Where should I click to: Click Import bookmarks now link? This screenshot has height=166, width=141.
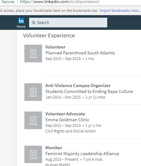pyautogui.click(x=120, y=11)
